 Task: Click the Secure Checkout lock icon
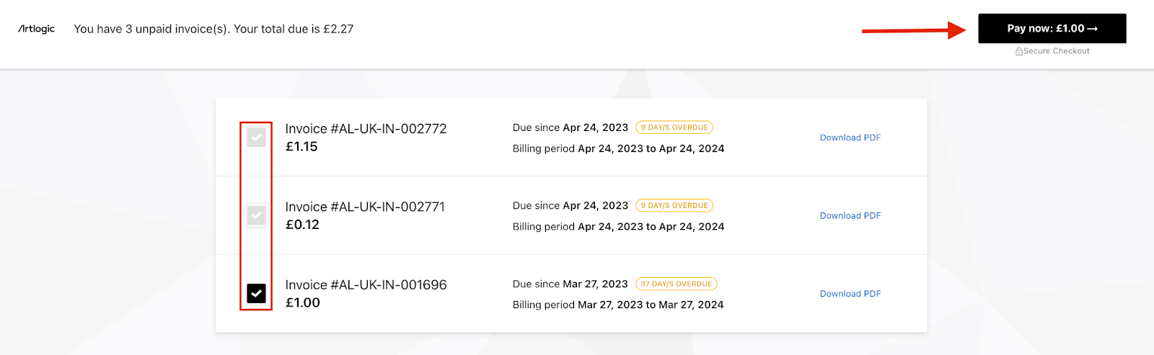(x=1019, y=51)
